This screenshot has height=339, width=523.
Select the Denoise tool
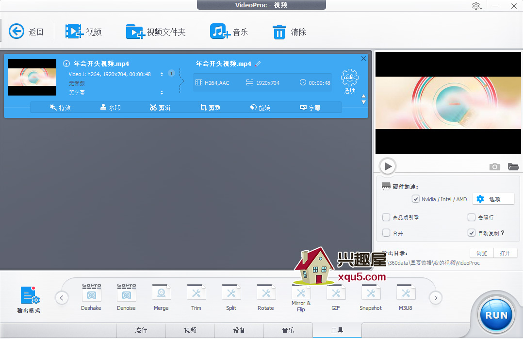126,297
